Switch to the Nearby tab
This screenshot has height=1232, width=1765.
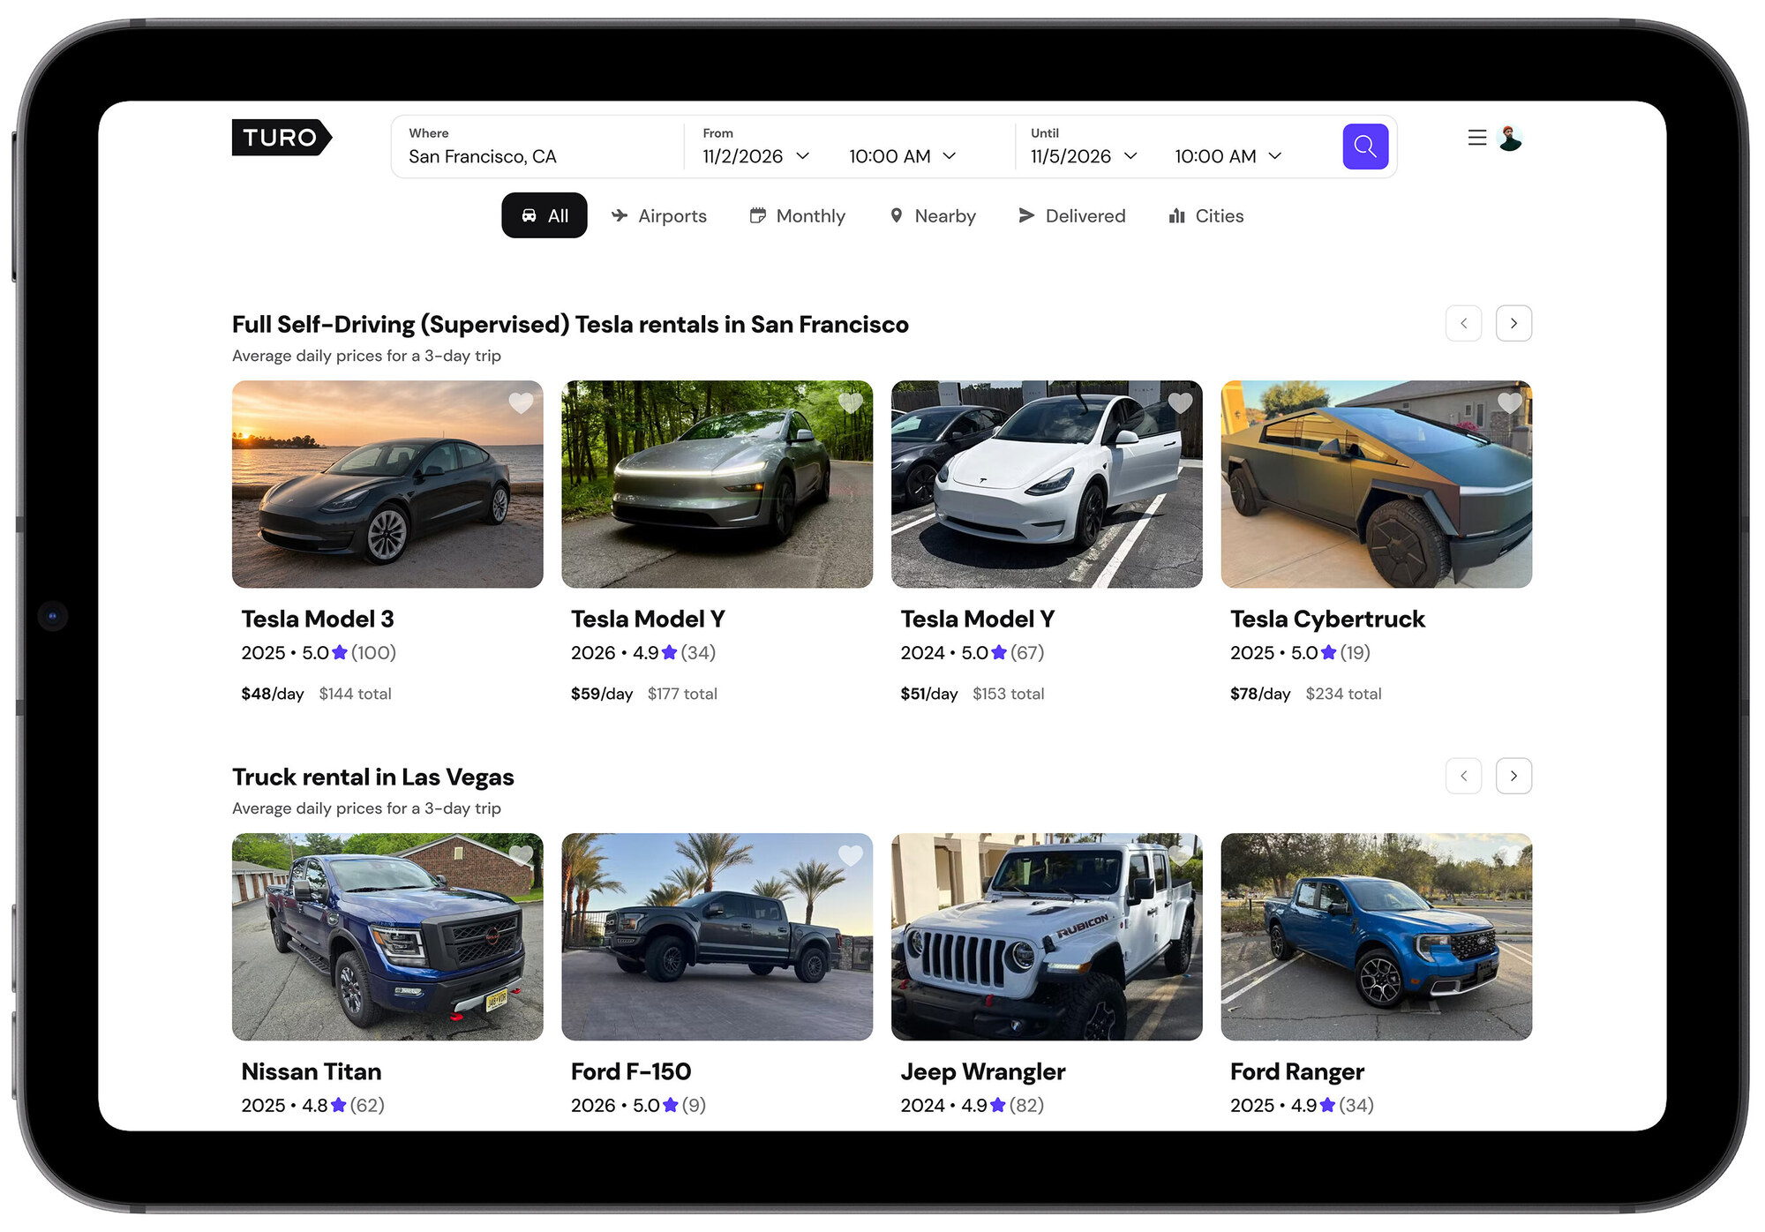click(x=934, y=215)
